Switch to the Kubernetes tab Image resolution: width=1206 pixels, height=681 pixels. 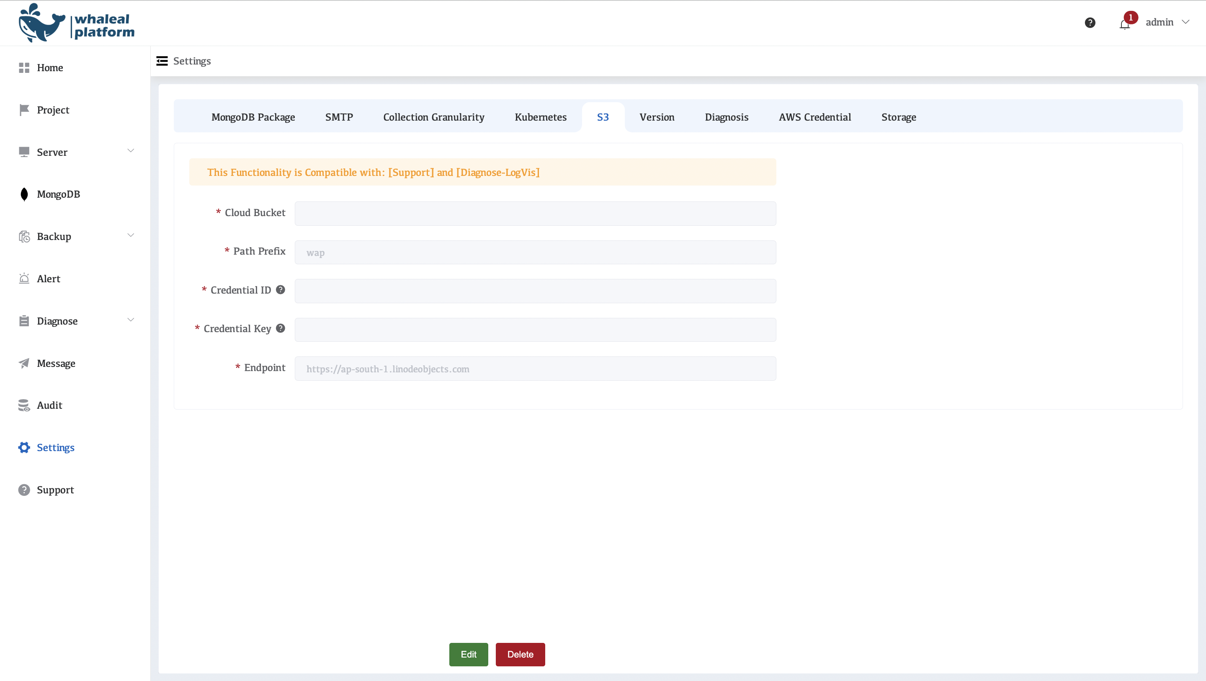[540, 117]
